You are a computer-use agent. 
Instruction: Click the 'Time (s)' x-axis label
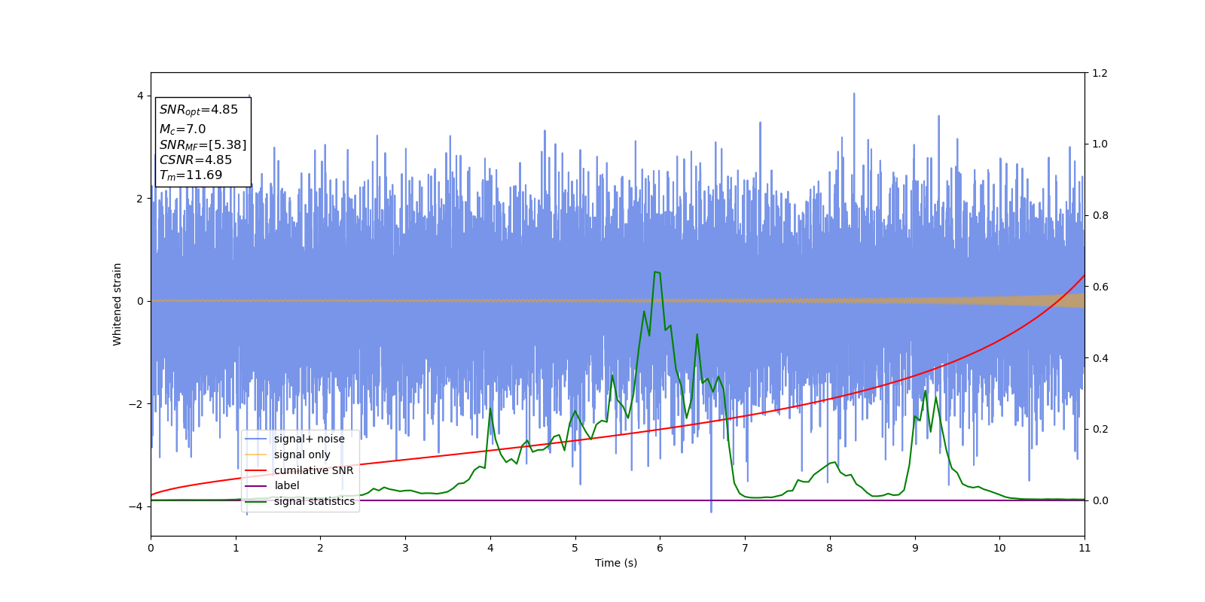point(616,563)
